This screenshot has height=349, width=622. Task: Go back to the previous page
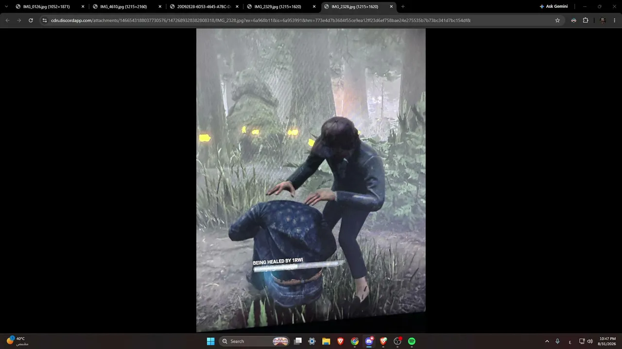[x=7, y=20]
